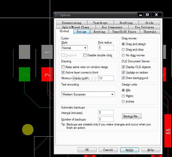Click the Cancel button
Viewport: 172px width, 157px height.
(108, 150)
